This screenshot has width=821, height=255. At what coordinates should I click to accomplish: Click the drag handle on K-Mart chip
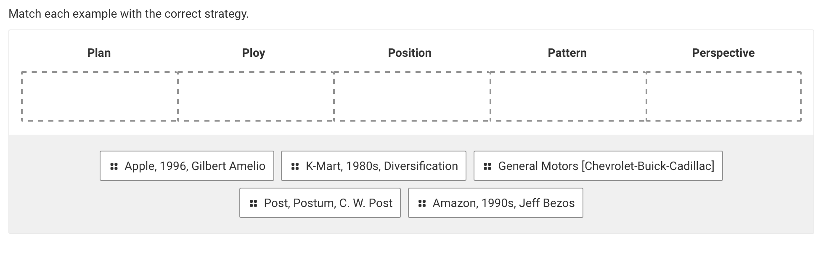tap(295, 166)
